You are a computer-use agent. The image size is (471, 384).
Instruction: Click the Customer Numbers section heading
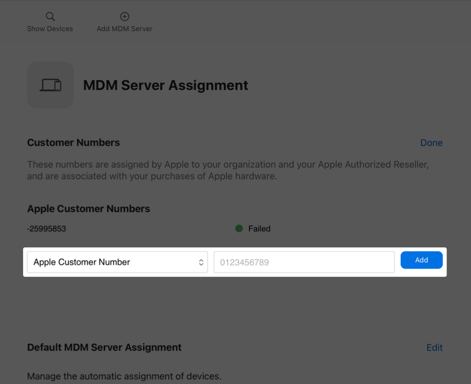point(74,143)
